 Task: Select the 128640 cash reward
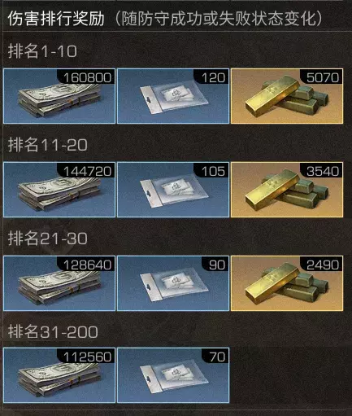tap(59, 283)
